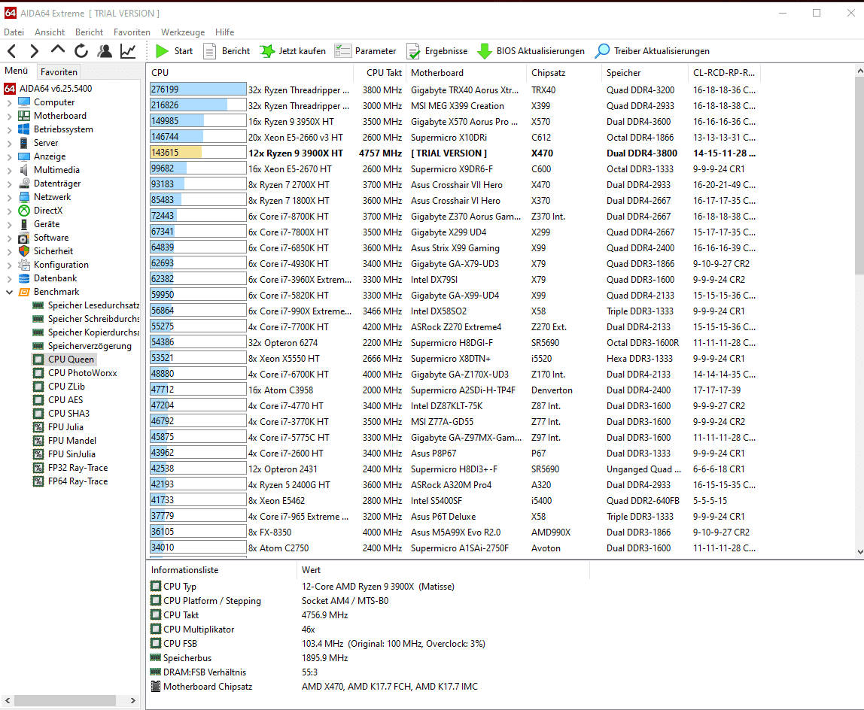
Task: Refresh using the circular arrow icon
Action: pos(81,51)
